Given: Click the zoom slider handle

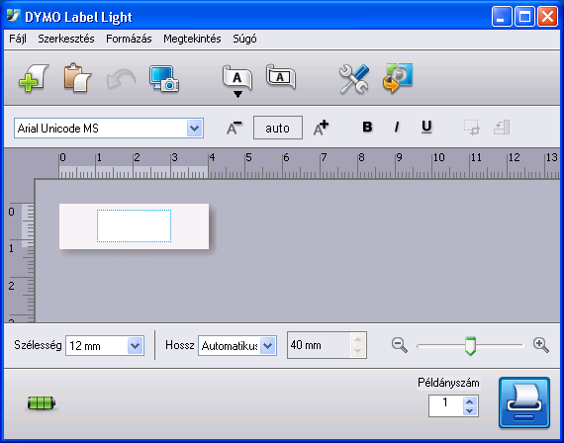Looking at the screenshot, I should 470,346.
